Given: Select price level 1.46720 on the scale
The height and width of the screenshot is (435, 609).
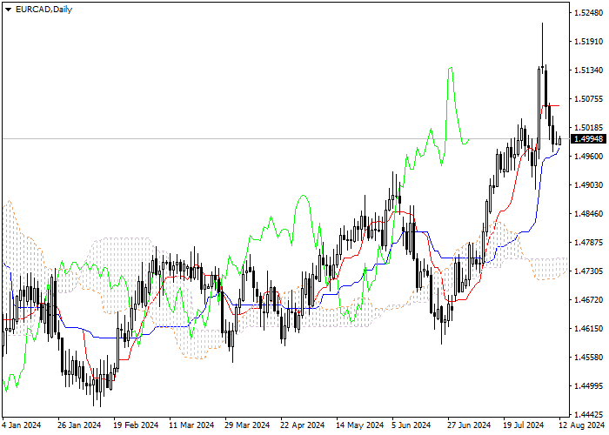Looking at the screenshot, I should tap(588, 300).
